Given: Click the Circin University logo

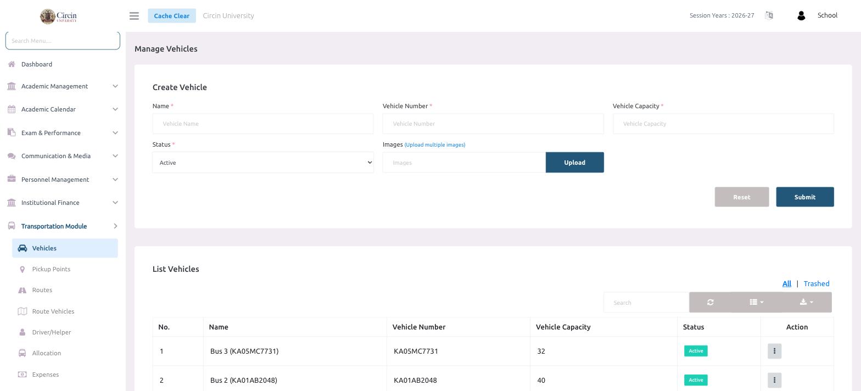Looking at the screenshot, I should pyautogui.click(x=58, y=16).
